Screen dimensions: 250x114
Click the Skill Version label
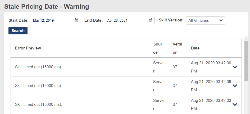[x=171, y=20]
